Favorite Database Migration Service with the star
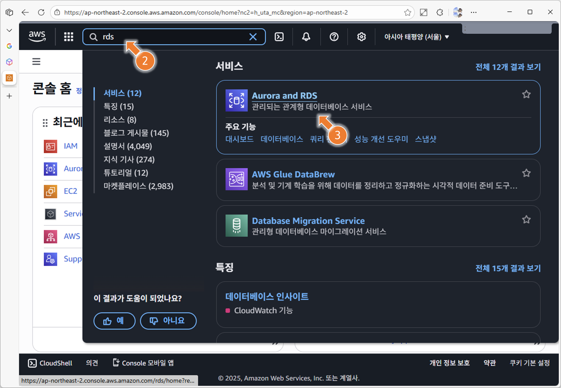This screenshot has height=388, width=561. 526,219
